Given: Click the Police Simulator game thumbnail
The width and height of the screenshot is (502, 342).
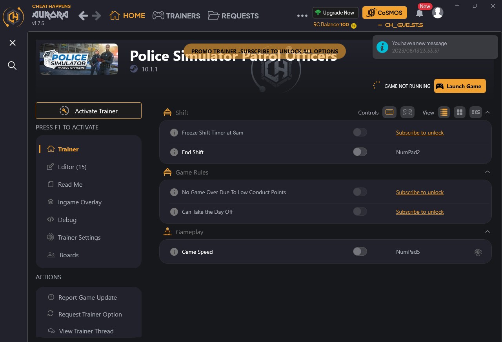Looking at the screenshot, I should point(79,59).
